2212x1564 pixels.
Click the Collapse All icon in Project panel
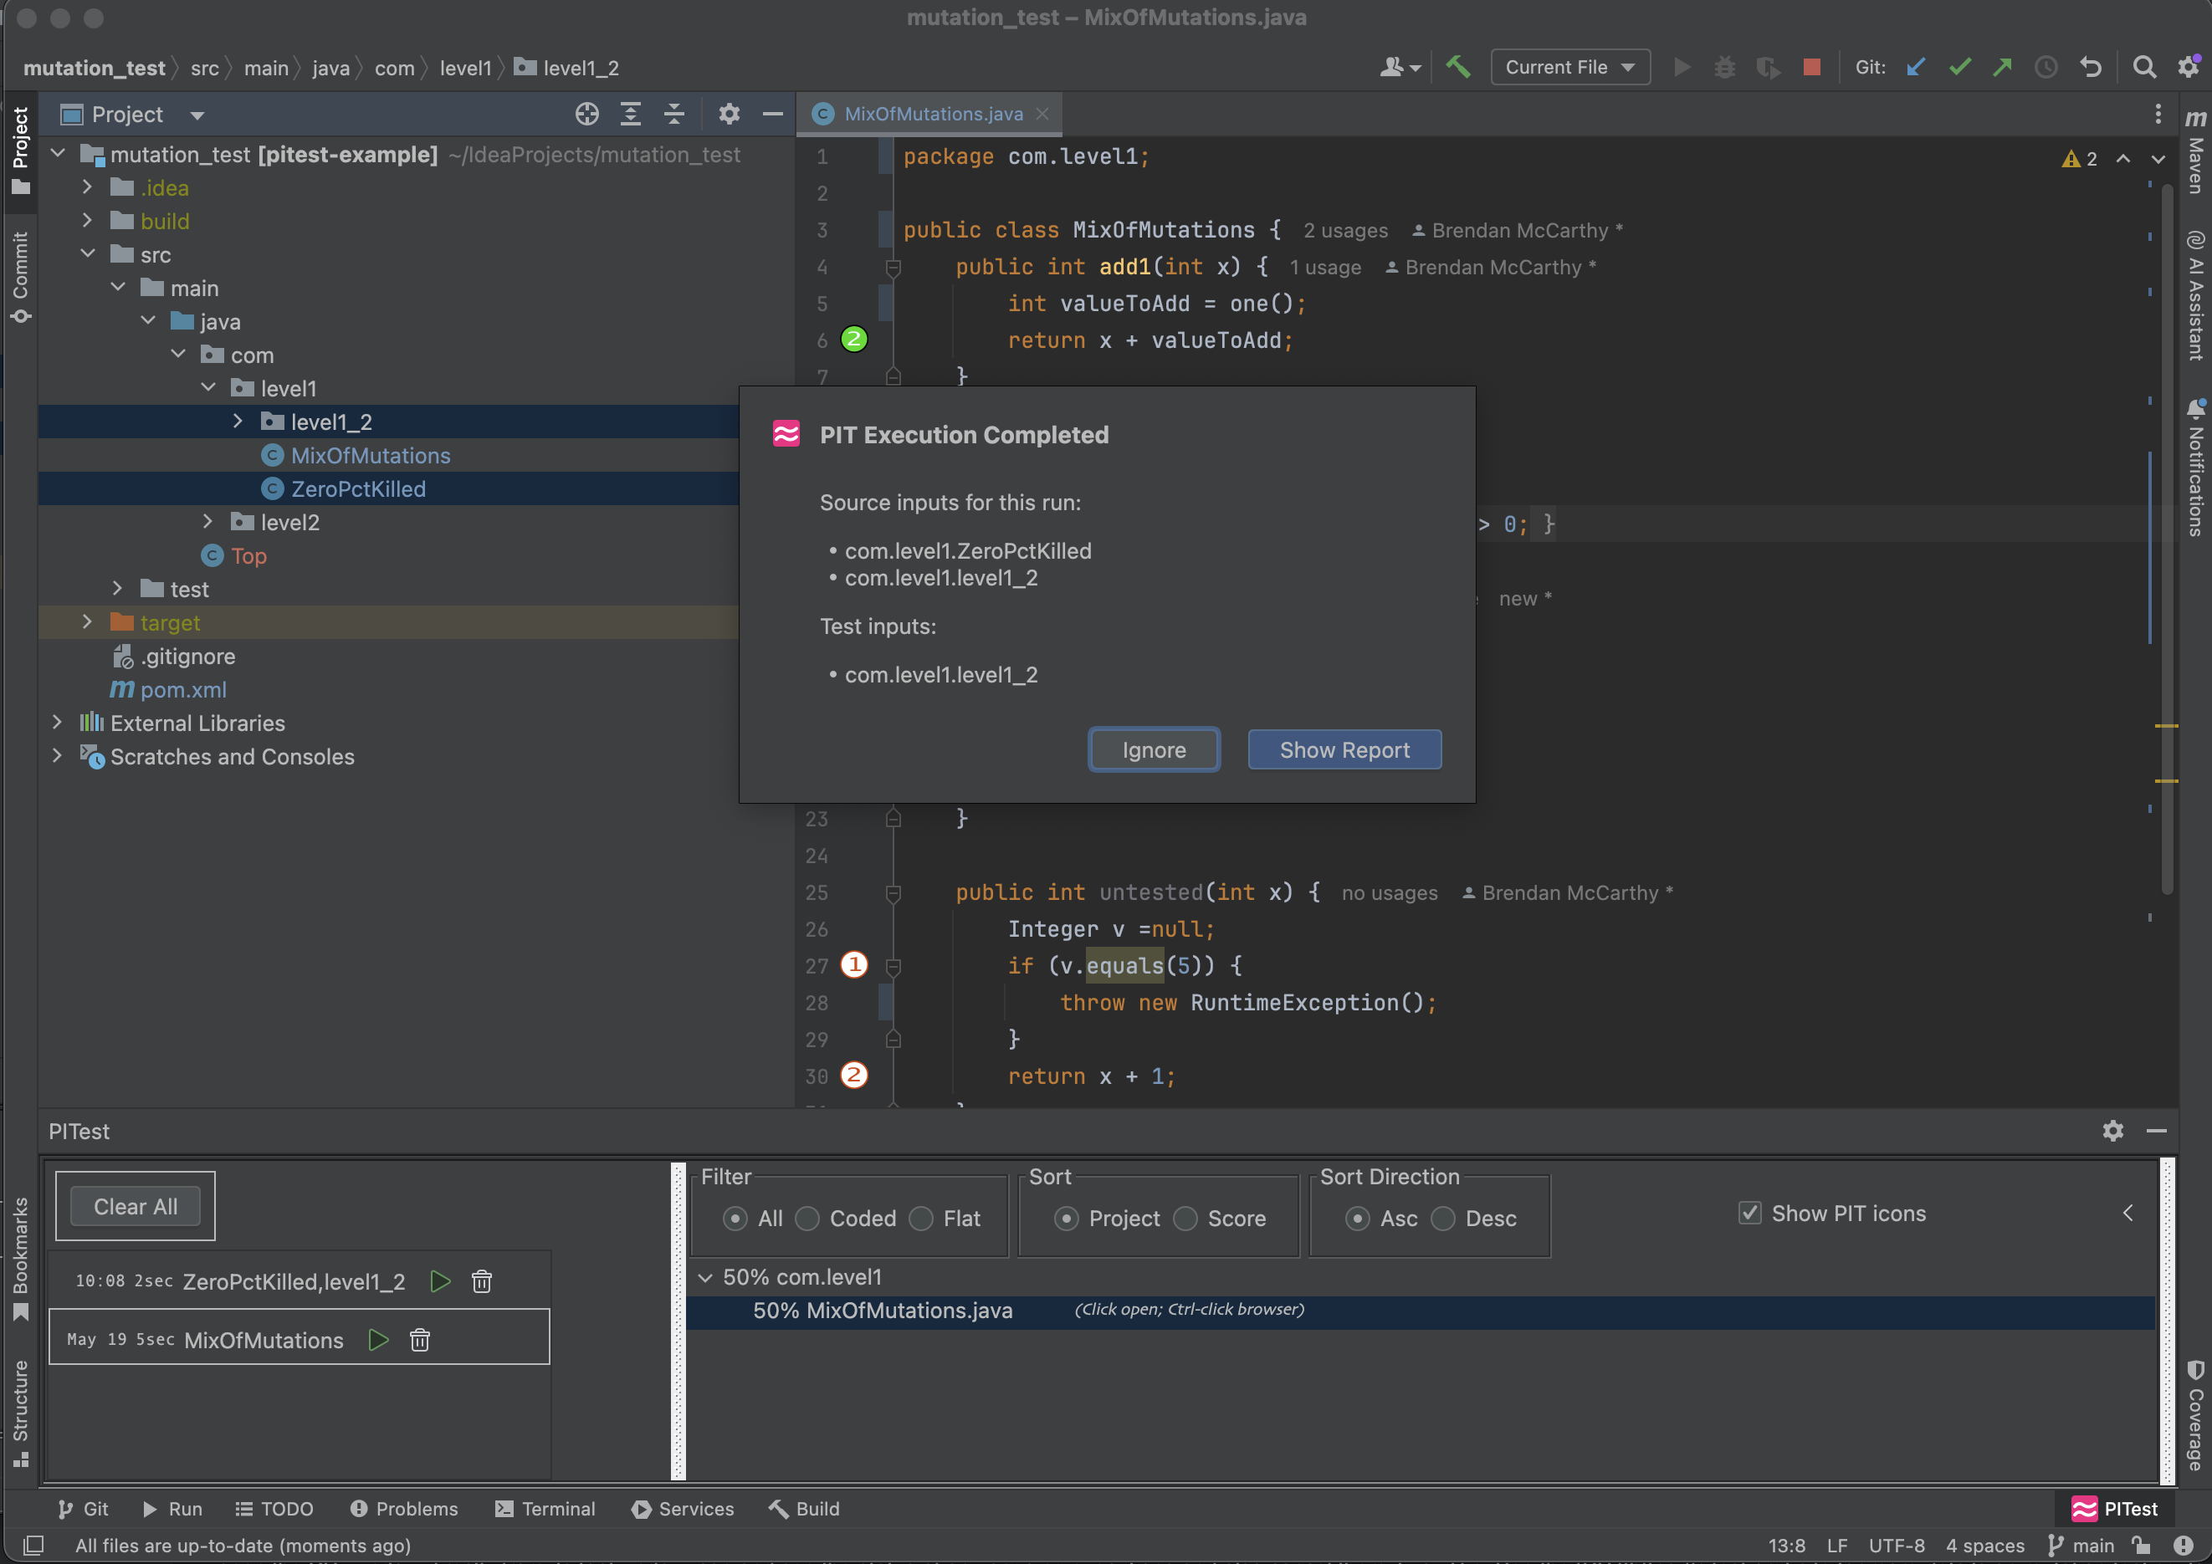(674, 115)
